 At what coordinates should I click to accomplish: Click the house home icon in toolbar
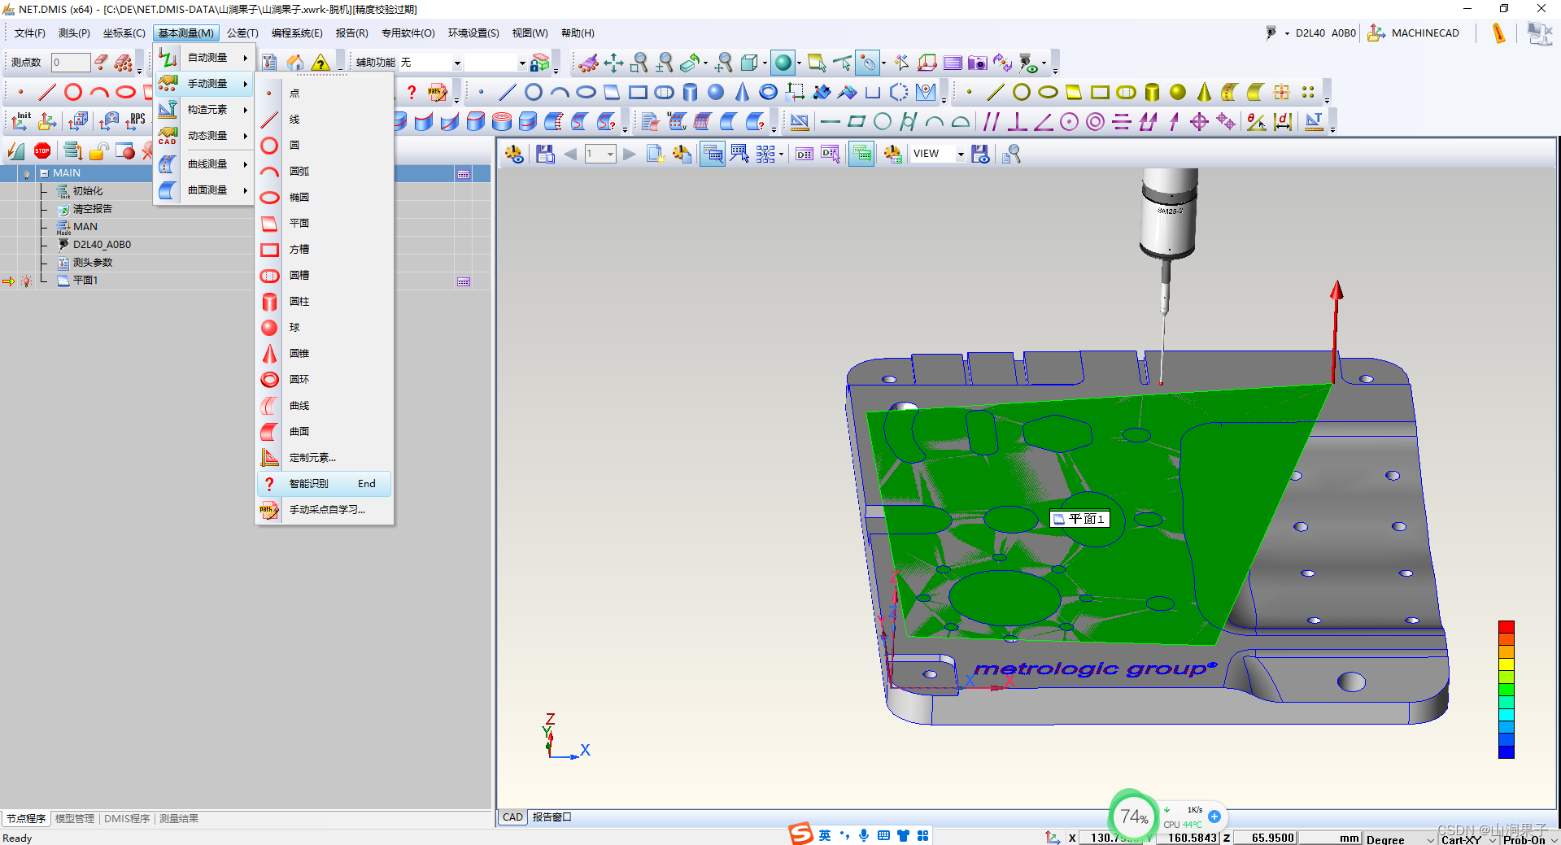pos(295,63)
